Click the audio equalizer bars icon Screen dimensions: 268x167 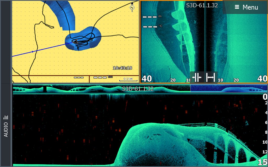click(x=6, y=118)
